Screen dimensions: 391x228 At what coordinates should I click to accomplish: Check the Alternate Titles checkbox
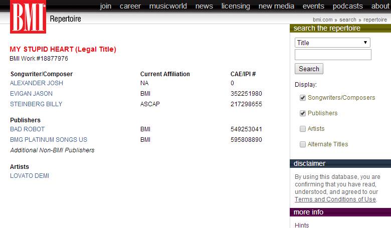pyautogui.click(x=302, y=144)
